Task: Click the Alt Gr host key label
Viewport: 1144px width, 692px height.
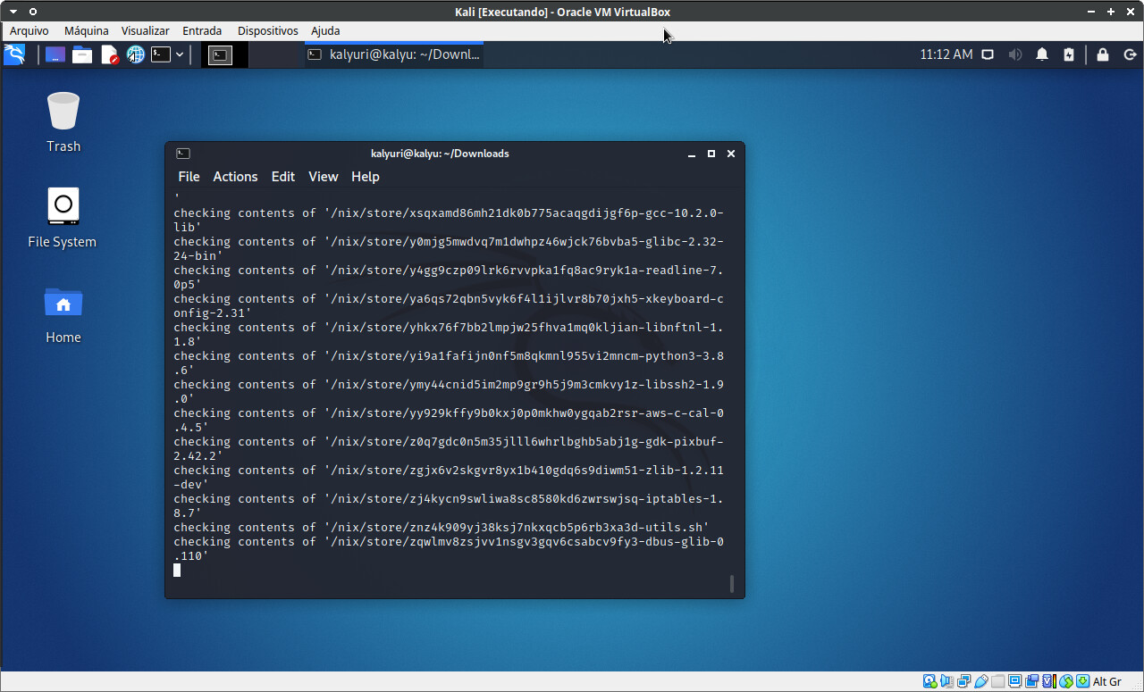Action: [x=1106, y=681]
